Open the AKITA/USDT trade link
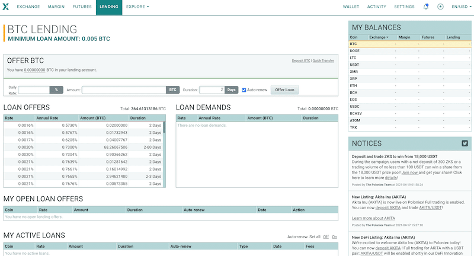This screenshot has width=474, height=256. click(431, 207)
